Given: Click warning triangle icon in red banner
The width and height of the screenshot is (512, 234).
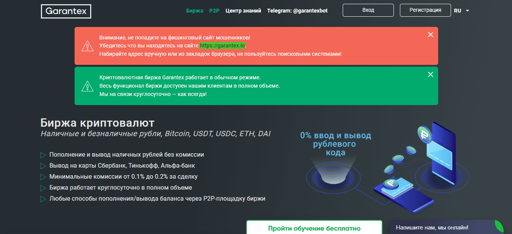Looking at the screenshot, I should coord(87,46).
